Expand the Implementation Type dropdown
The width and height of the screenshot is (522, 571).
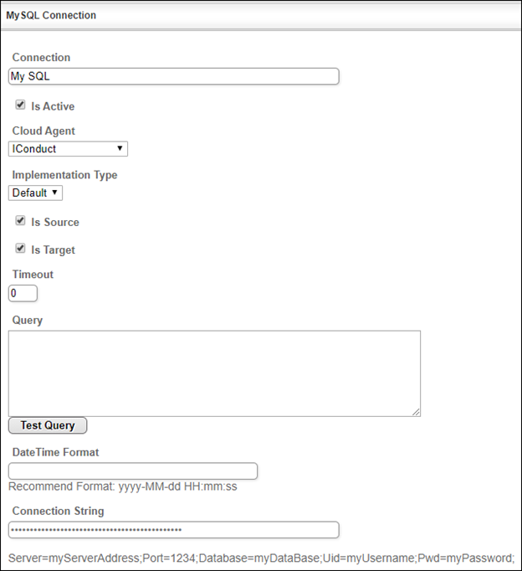click(x=35, y=193)
